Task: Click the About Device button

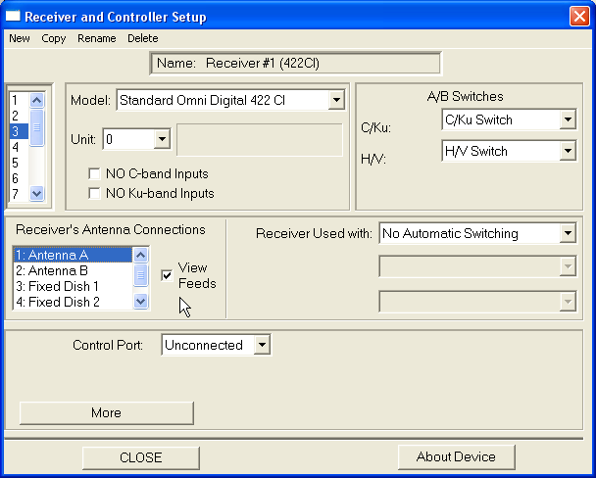Action: click(x=456, y=456)
